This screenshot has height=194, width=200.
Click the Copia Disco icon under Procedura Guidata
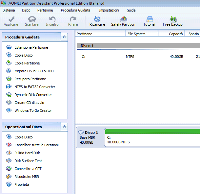tap(9, 55)
